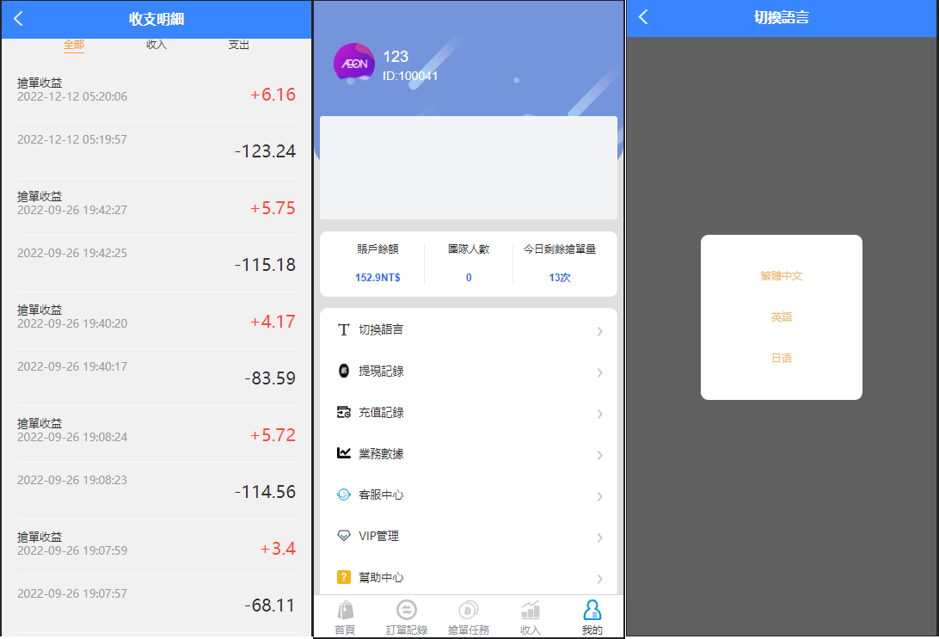Open 收入 bar chart icon in bottom bar
Viewport: 939px width, 639px height.
pos(530,611)
